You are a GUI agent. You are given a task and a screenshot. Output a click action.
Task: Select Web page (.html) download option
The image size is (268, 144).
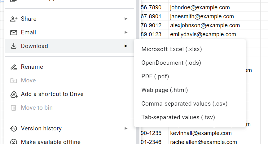tap(165, 90)
